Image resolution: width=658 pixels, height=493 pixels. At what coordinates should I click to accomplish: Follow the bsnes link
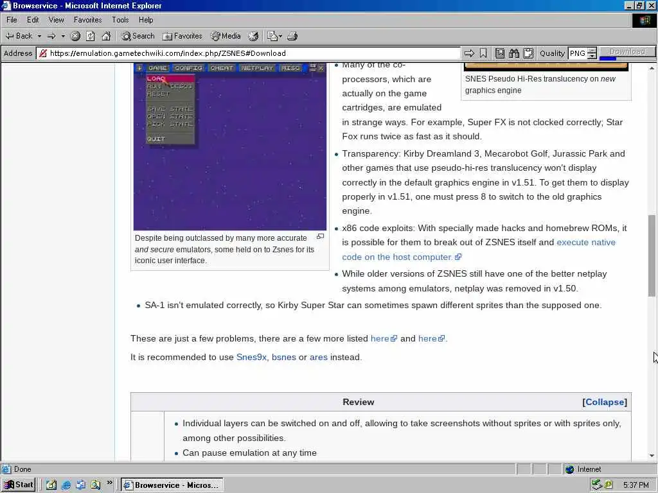(283, 357)
